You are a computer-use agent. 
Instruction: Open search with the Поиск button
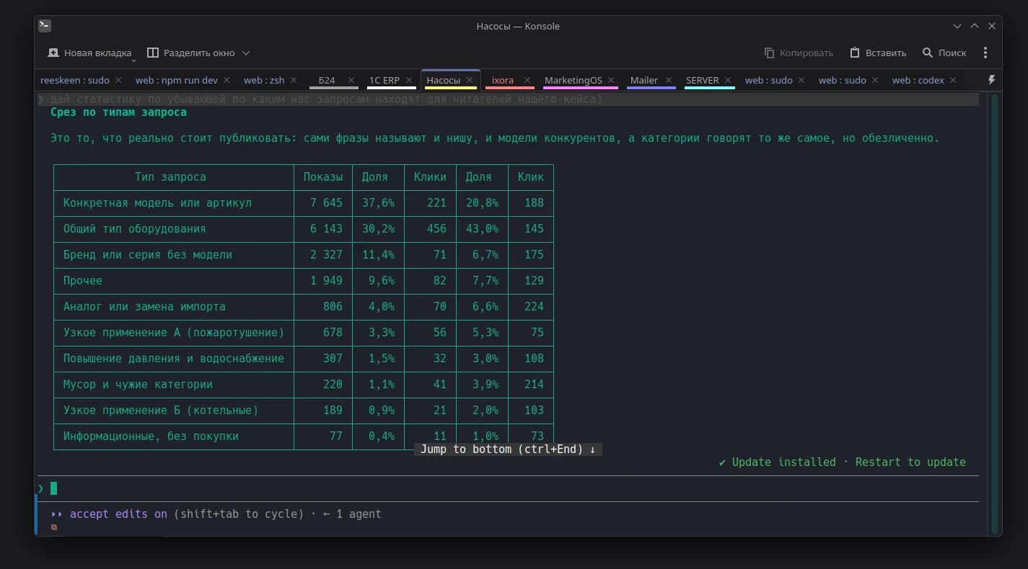coord(944,53)
